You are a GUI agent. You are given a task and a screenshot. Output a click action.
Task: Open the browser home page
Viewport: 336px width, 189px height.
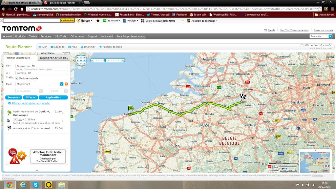pyautogui.click(x=22, y=9)
